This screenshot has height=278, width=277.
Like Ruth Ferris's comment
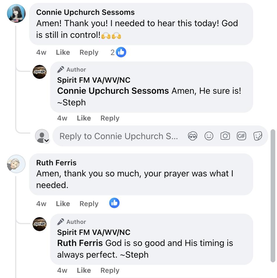[x=63, y=204]
